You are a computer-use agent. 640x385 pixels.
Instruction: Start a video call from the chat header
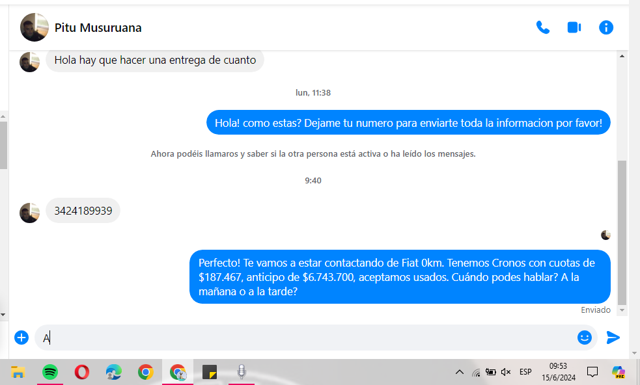pos(574,27)
